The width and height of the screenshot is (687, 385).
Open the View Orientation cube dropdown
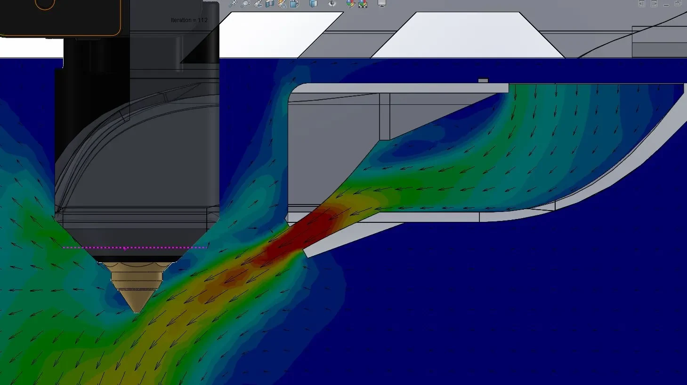(x=295, y=3)
